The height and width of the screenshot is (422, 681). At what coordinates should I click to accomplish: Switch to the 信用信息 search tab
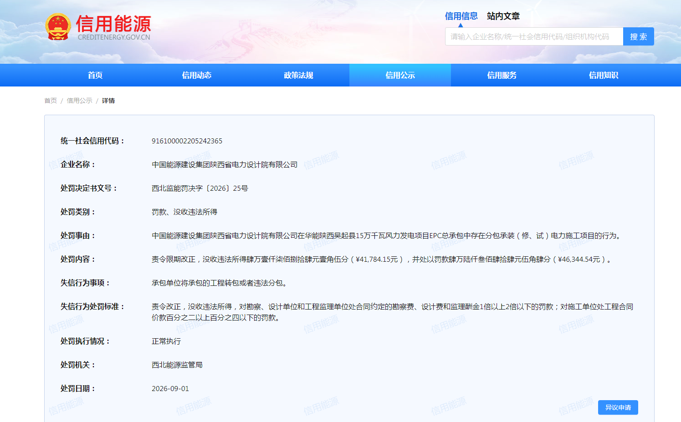click(x=461, y=16)
